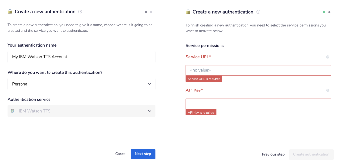Focus the authentication name text field

(81, 57)
